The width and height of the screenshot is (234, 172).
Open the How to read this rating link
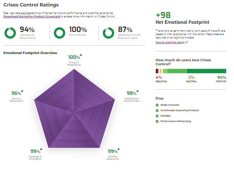pyautogui.click(x=170, y=42)
